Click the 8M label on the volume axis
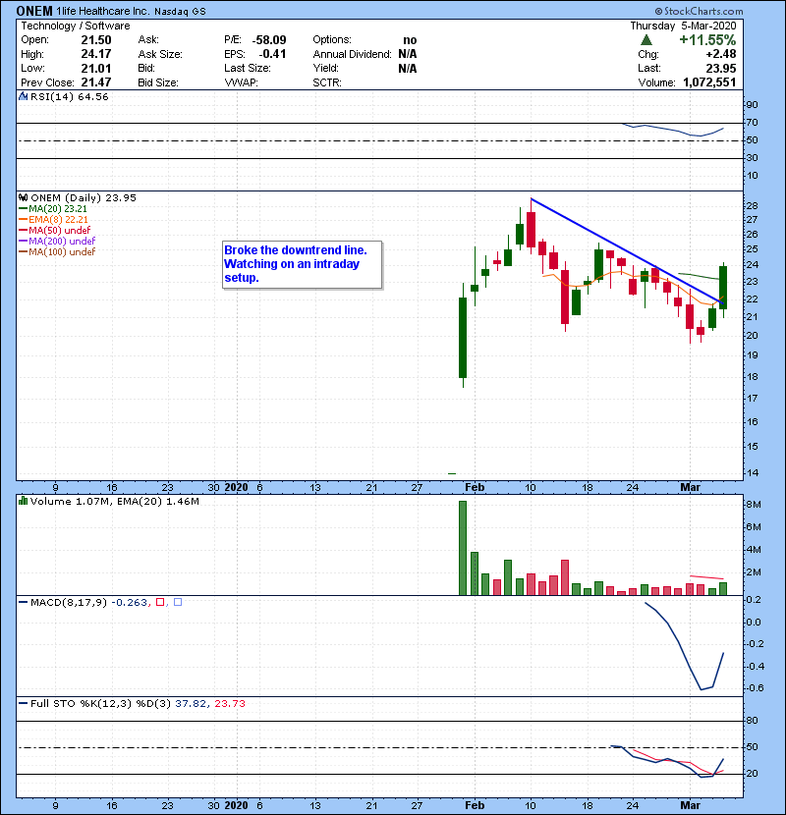 (x=754, y=504)
